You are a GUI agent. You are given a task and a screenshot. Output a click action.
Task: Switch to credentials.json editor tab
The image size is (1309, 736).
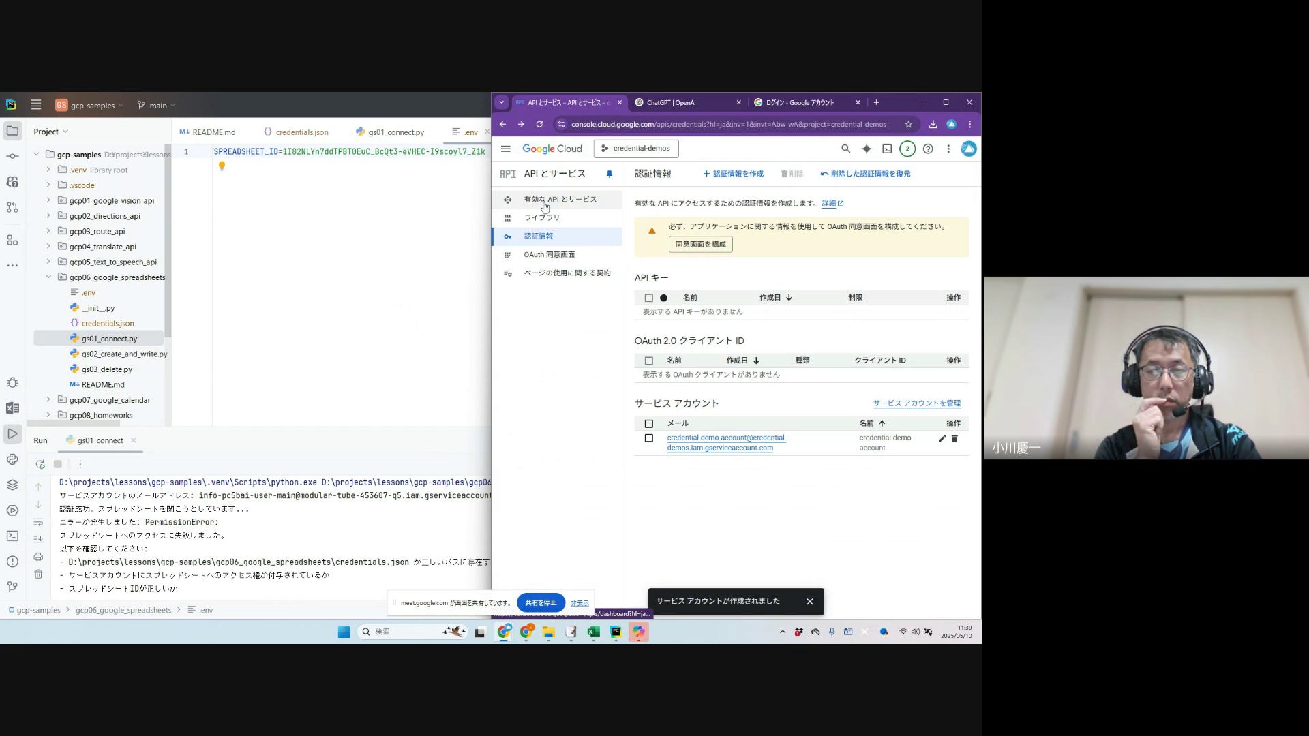click(301, 132)
